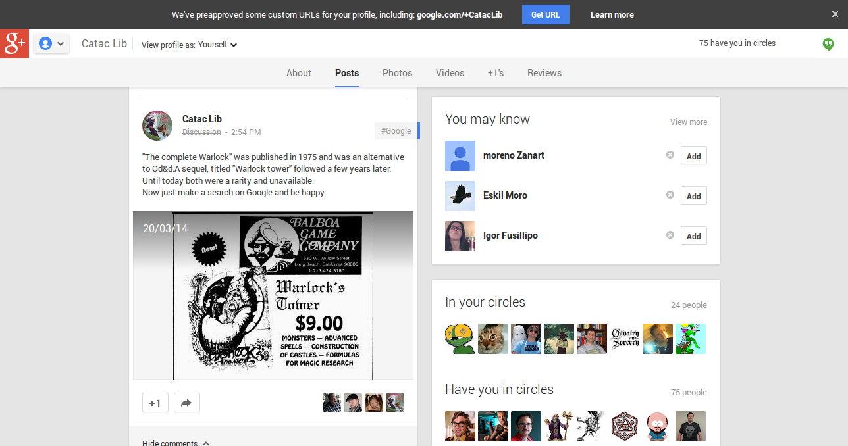Open the d20 dice symbol avatar
The height and width of the screenshot is (446, 848).
click(x=625, y=426)
